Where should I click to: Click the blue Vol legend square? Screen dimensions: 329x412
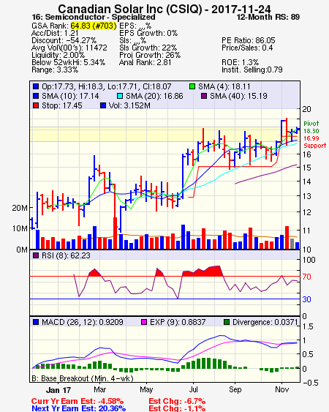pyautogui.click(x=103, y=105)
